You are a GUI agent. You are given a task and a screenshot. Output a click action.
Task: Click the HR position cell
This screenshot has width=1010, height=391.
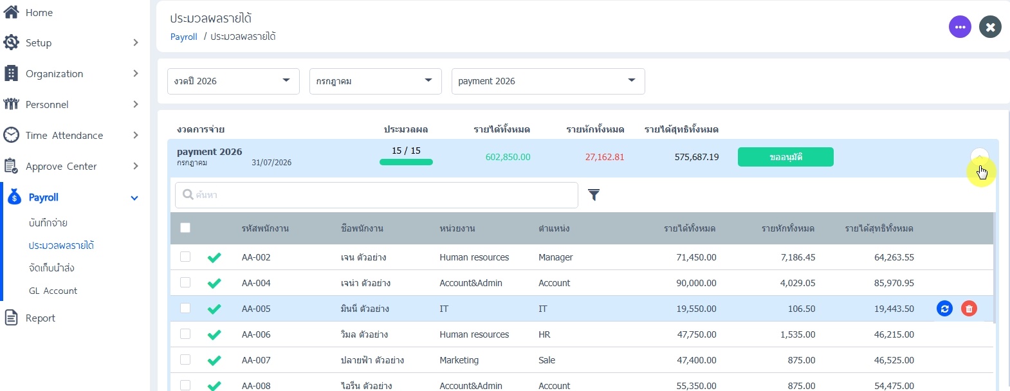pos(544,334)
